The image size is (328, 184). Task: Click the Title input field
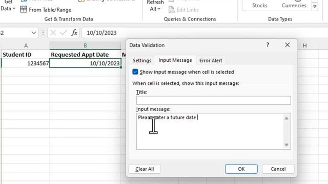click(213, 100)
